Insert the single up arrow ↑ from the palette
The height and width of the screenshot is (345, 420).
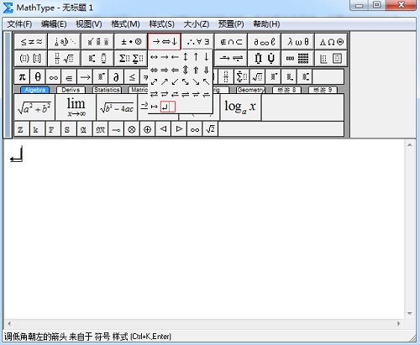coord(196,57)
